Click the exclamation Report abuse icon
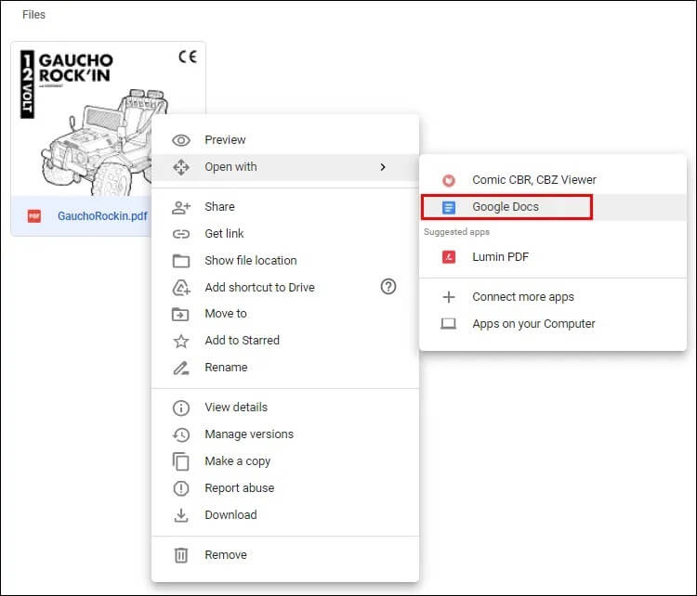Screen dimensions: 697x596 pos(181,488)
